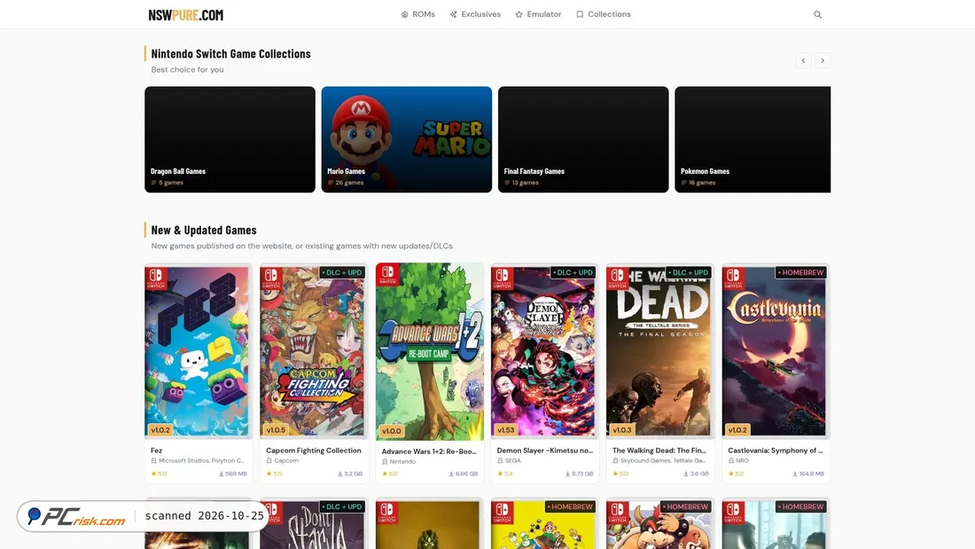Image resolution: width=975 pixels, height=549 pixels.
Task: Click the v1.0.2 version tag on Fez
Action: coord(160,430)
